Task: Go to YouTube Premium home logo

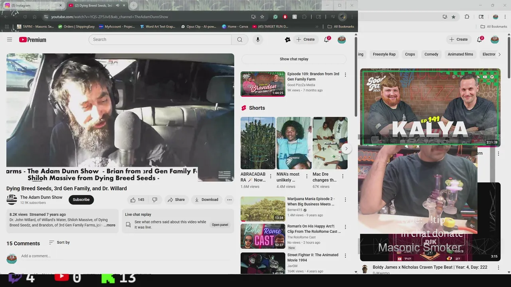Action: coord(33,39)
